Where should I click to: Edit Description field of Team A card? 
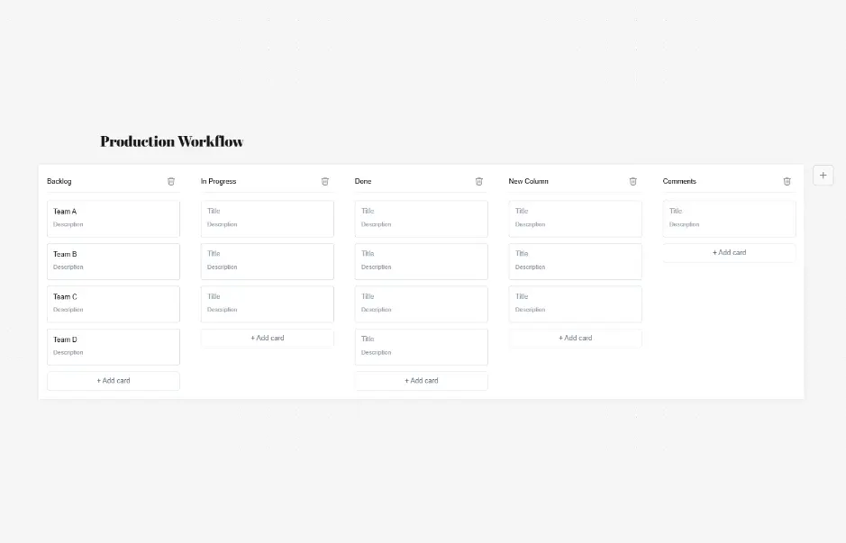(x=68, y=224)
